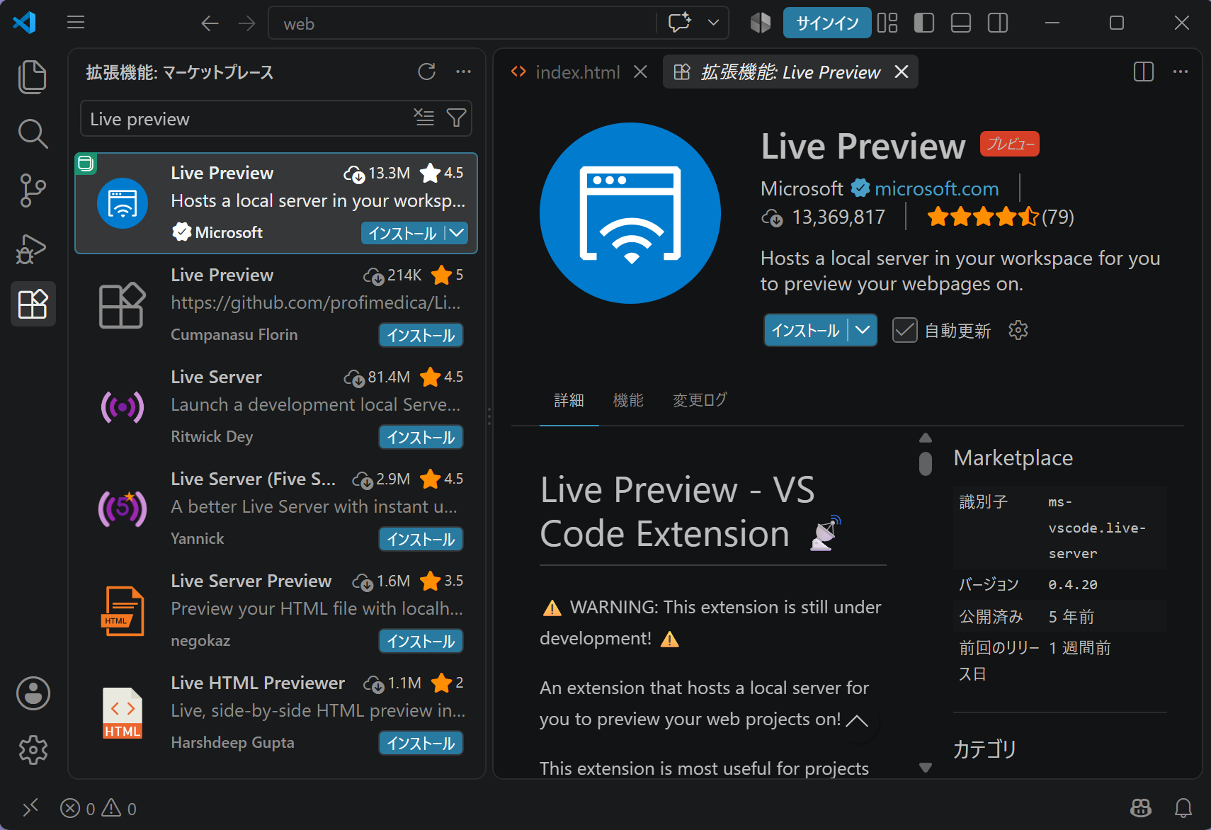Open the chat icon in title bar

679,23
